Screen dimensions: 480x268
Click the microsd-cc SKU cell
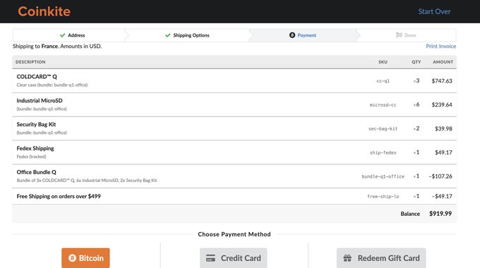coord(383,105)
